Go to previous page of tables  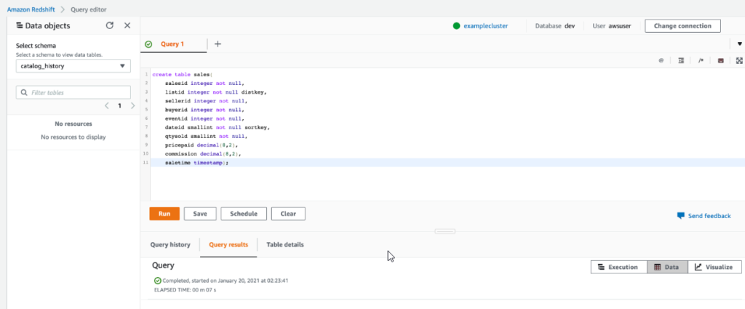pyautogui.click(x=107, y=105)
